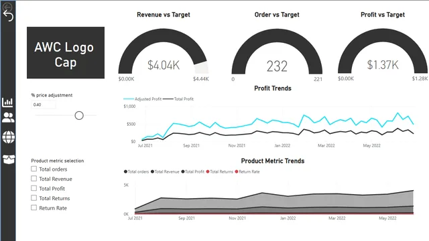Click Mar 2022 label on Profit Trends axis
The image size is (429, 241).
pos(326,146)
